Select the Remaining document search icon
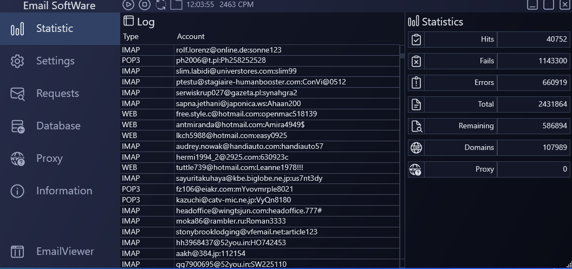572x269 pixels. [x=416, y=126]
